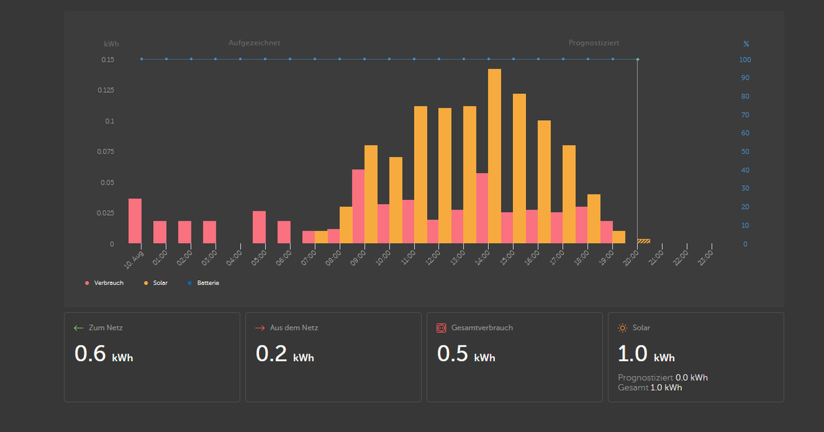Screen dimensions: 824x432
Task: Click the 0.6 kWh Zum Netz value
Action: tap(104, 354)
